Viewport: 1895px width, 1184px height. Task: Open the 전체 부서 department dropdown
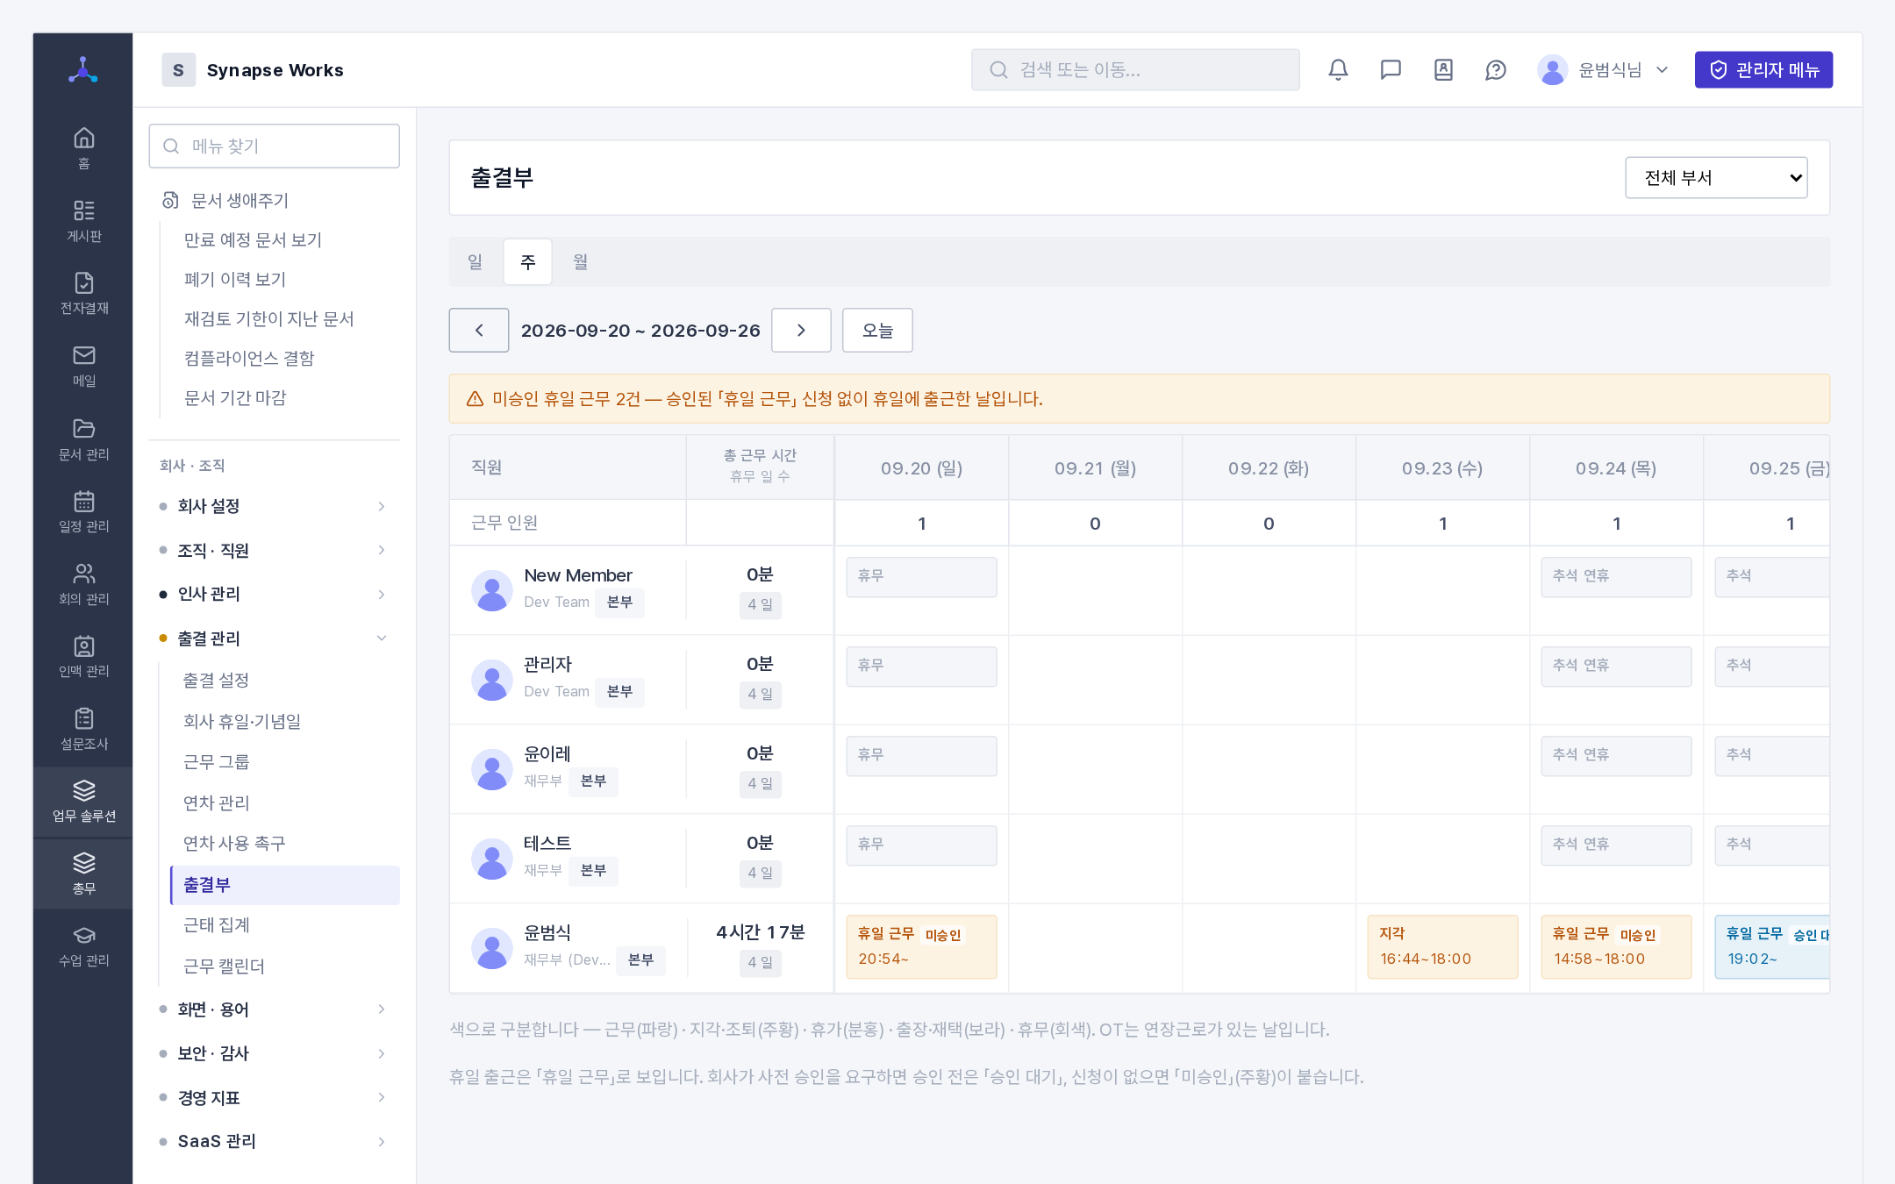(x=1716, y=177)
